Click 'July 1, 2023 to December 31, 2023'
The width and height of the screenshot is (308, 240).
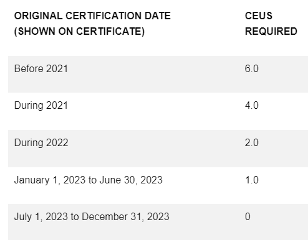92,217
